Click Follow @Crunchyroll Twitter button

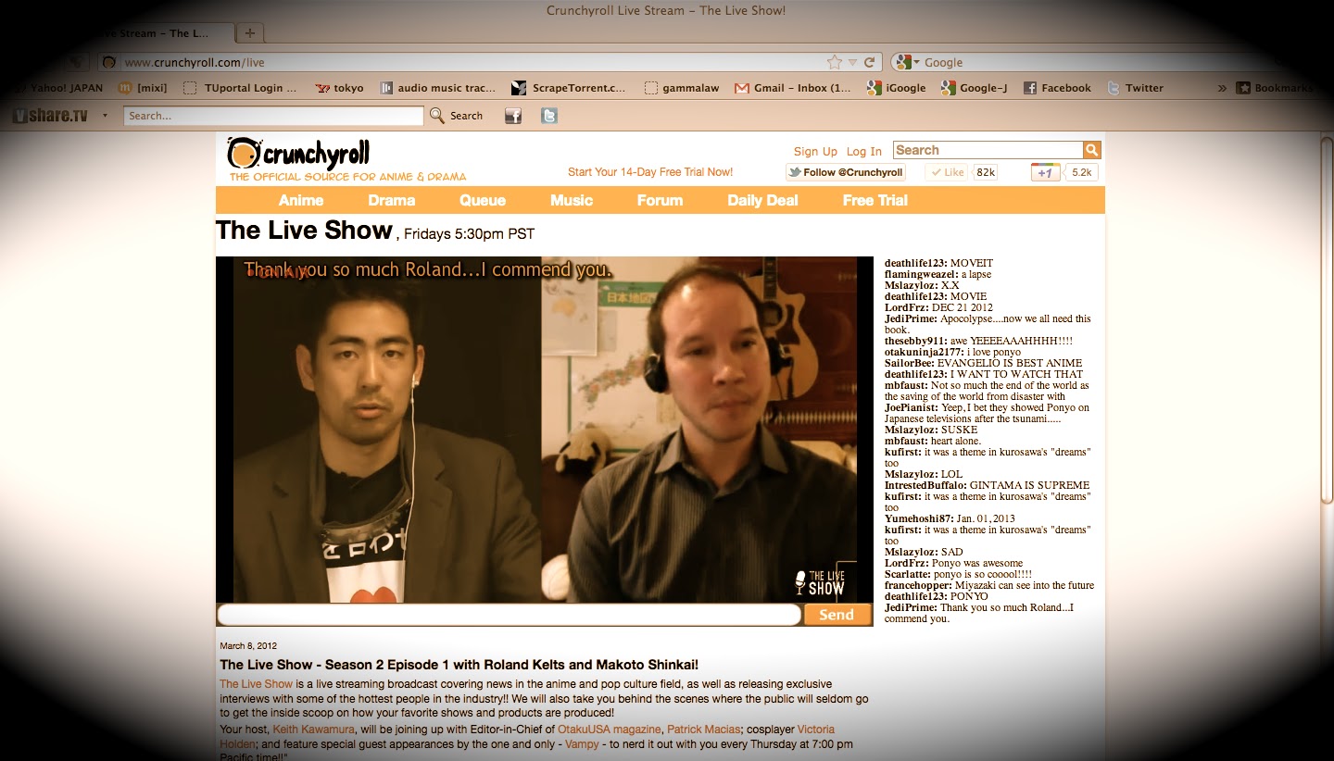coord(845,172)
